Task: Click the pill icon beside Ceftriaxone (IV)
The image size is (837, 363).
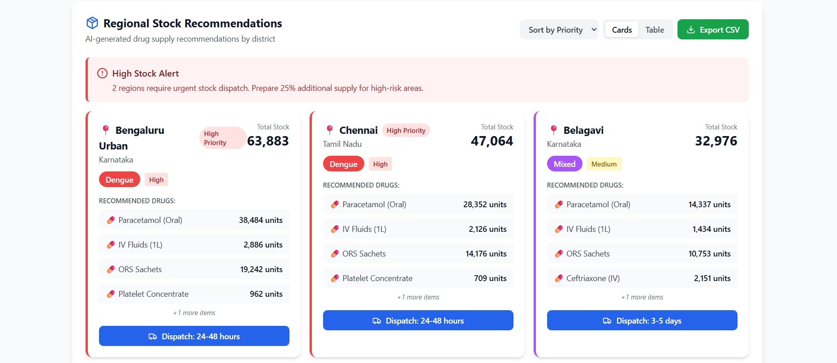Action: tap(559, 278)
